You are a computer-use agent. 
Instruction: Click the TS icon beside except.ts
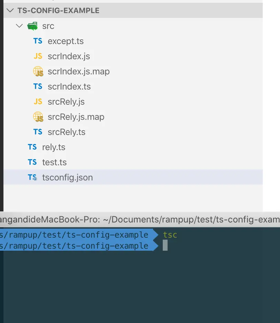tap(38, 41)
